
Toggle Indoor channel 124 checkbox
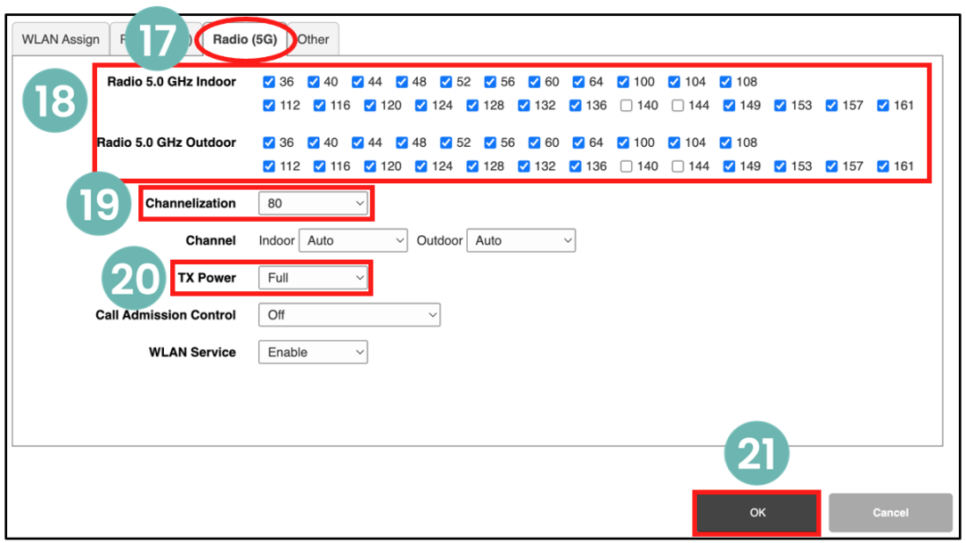[421, 106]
